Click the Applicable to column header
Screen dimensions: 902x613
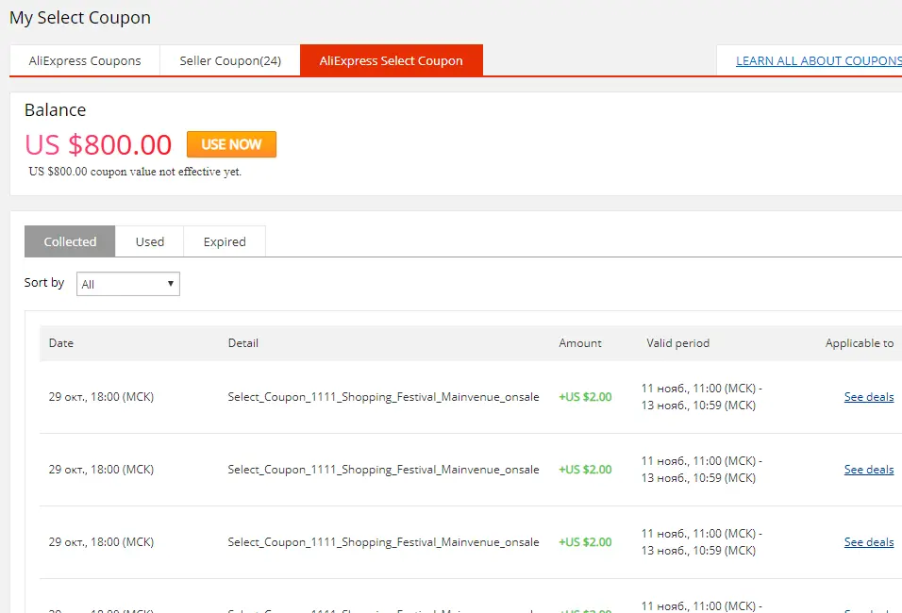pos(860,342)
